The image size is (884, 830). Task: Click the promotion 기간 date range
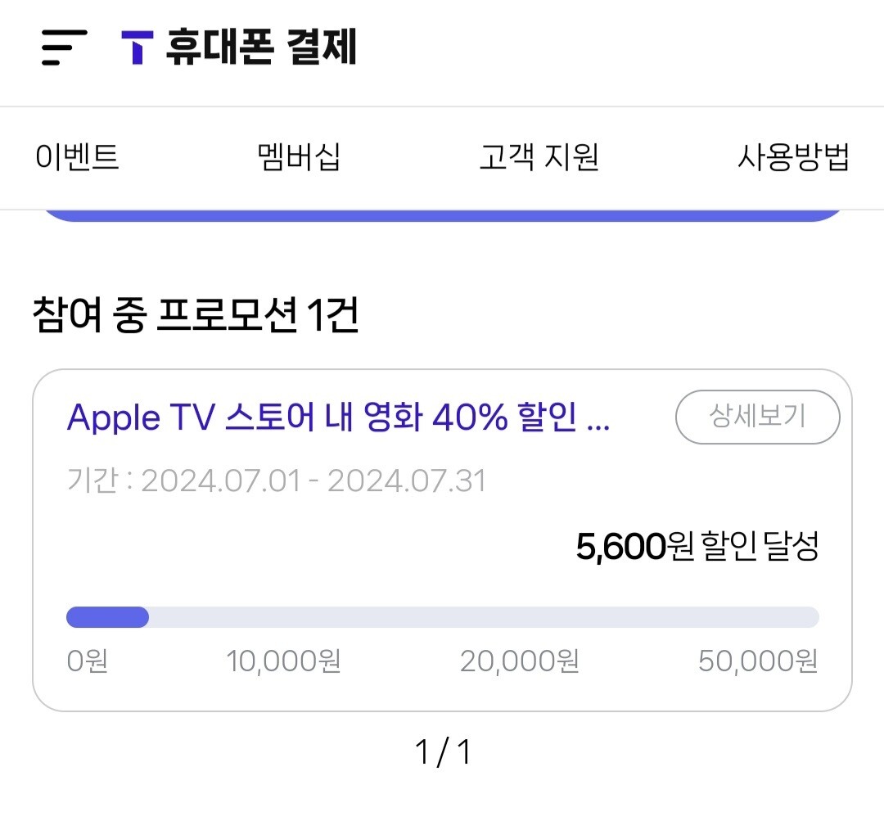click(277, 480)
